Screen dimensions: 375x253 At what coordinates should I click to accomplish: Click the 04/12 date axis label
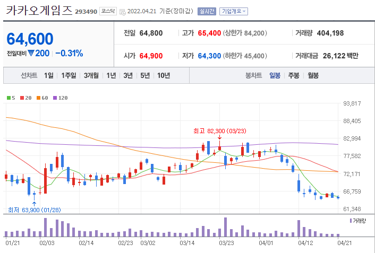pos(305,243)
